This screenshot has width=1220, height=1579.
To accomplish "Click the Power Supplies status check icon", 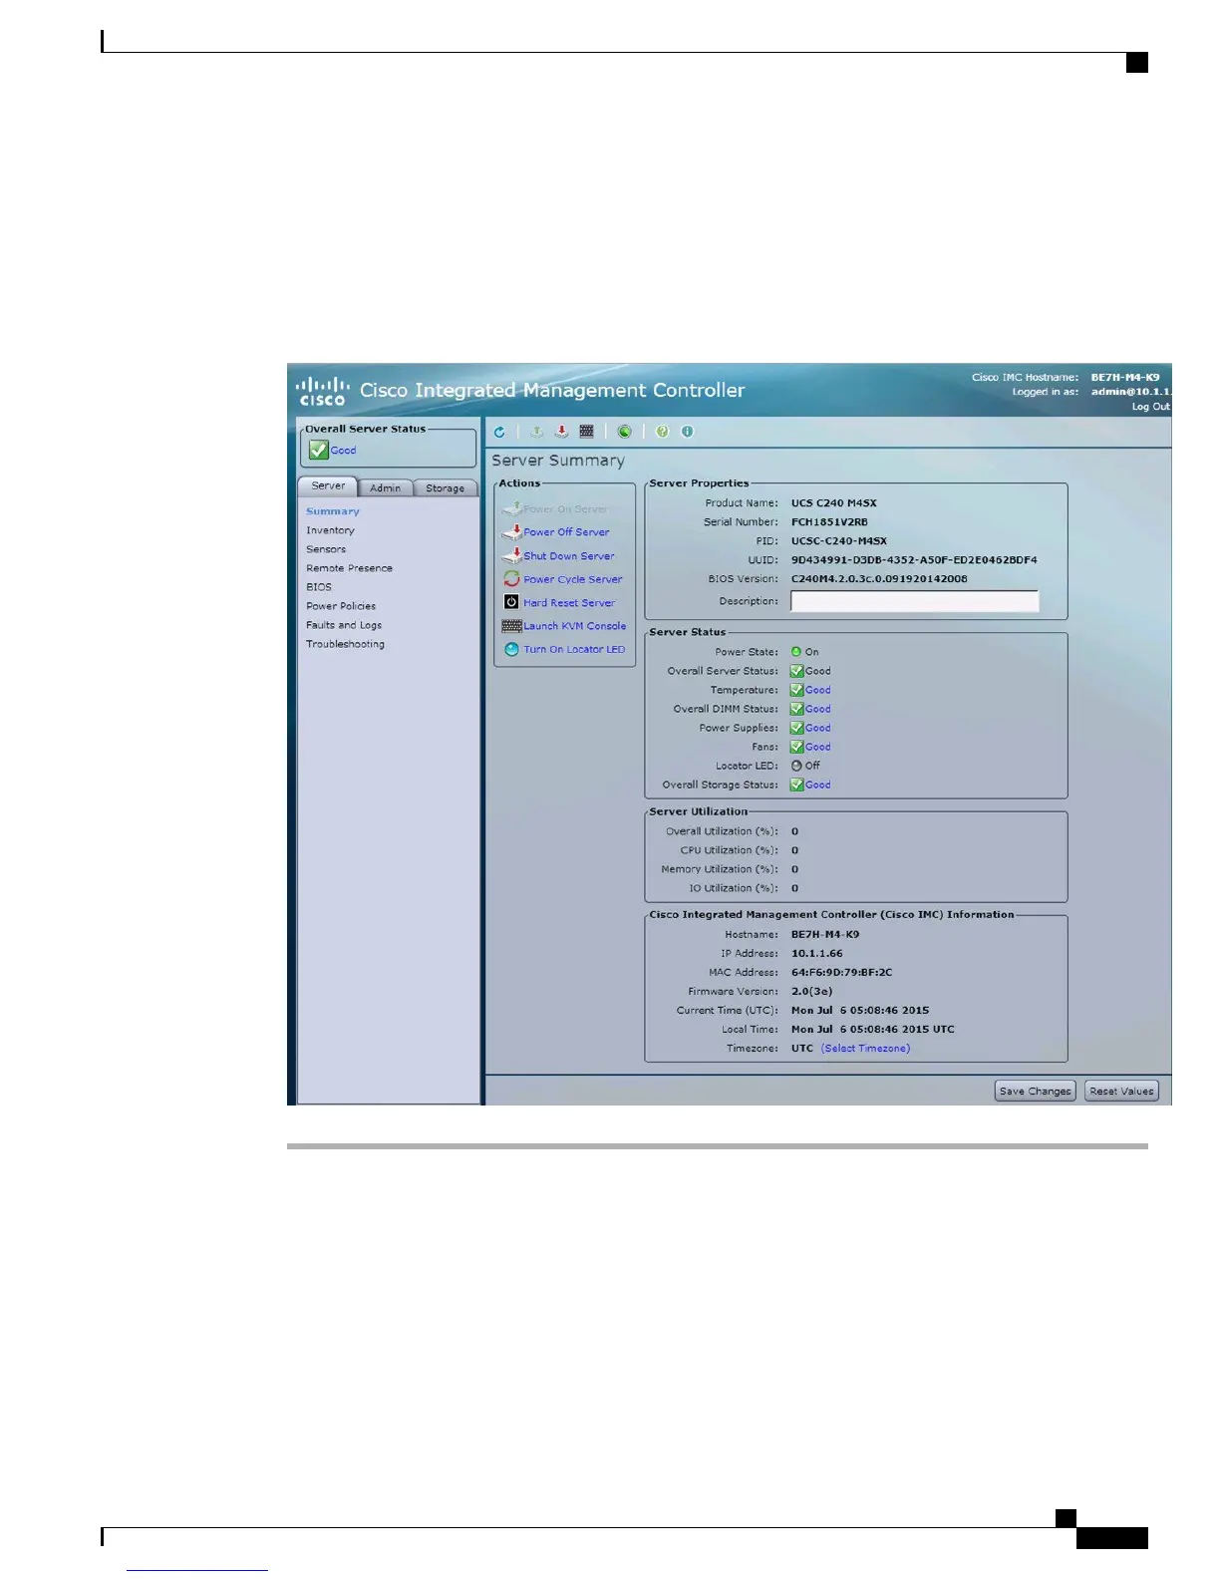I will (796, 728).
